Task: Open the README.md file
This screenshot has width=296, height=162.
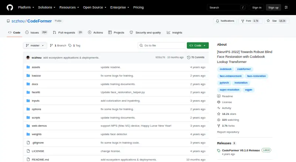Action: pos(40,159)
